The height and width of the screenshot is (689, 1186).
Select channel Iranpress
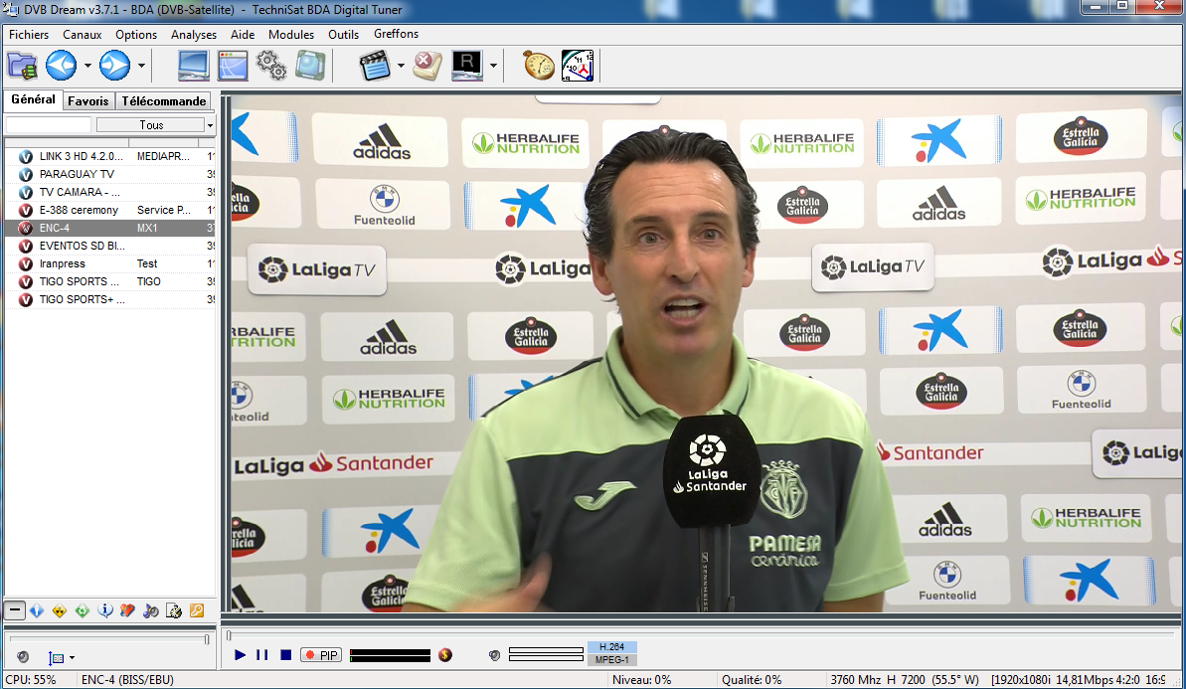[x=110, y=263]
